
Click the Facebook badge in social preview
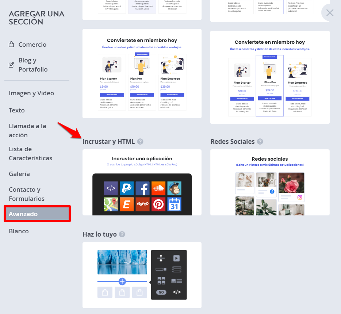pyautogui.click(x=272, y=192)
